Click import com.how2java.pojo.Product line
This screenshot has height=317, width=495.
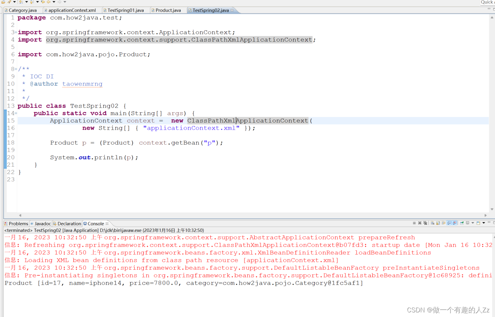[x=84, y=54]
